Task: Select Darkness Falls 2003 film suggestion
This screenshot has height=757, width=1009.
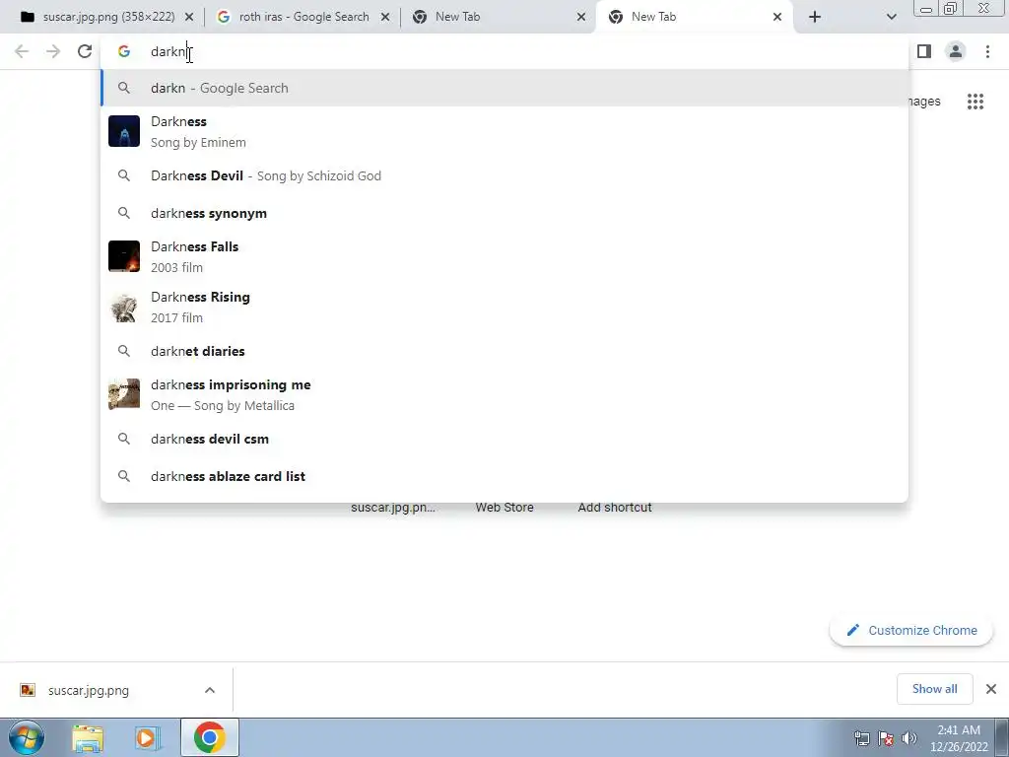Action: click(504, 256)
